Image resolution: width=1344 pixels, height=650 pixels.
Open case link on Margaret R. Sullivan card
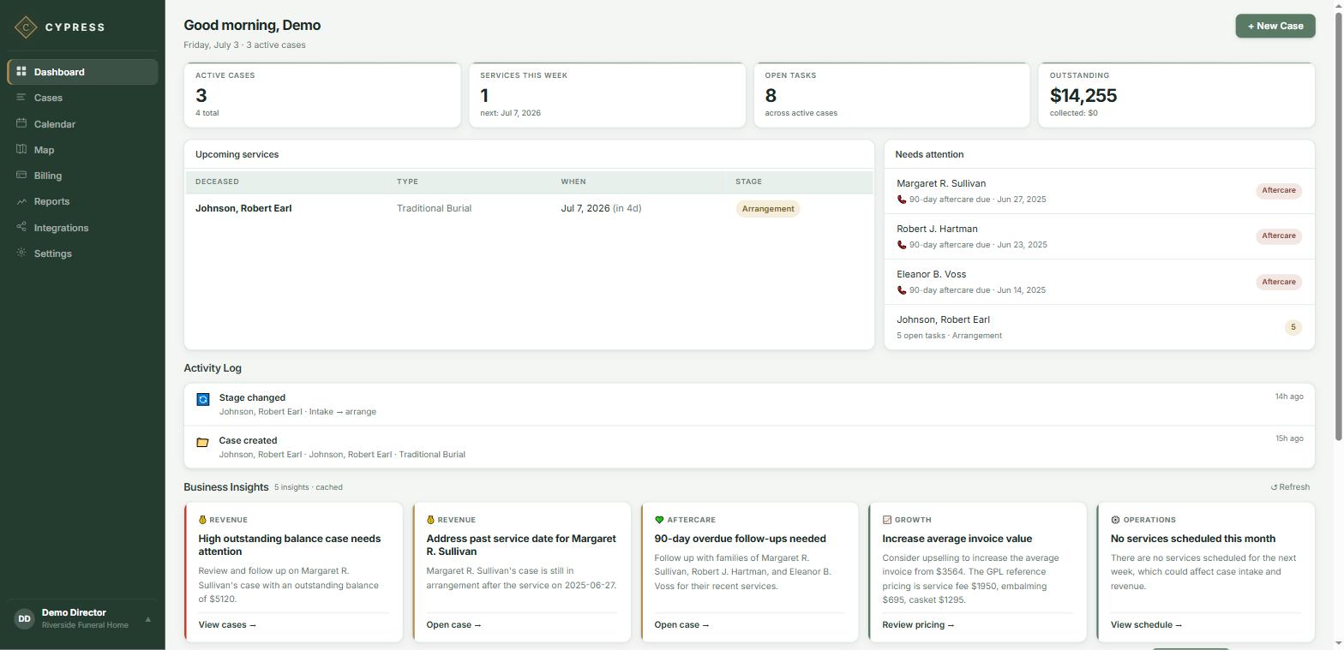click(453, 624)
